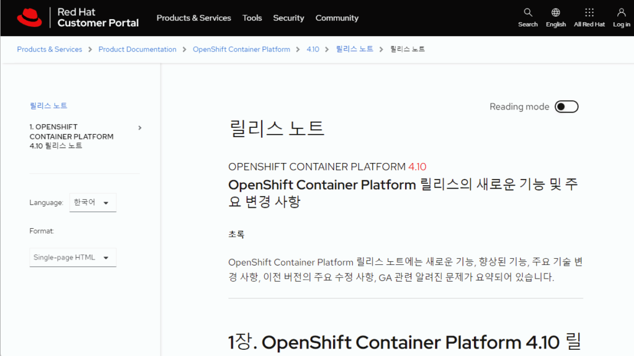Click the Red Hat fedora logo
Image resolution: width=634 pixels, height=356 pixels.
pos(28,17)
